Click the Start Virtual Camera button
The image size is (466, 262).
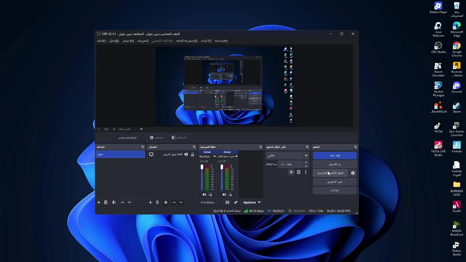(331, 173)
